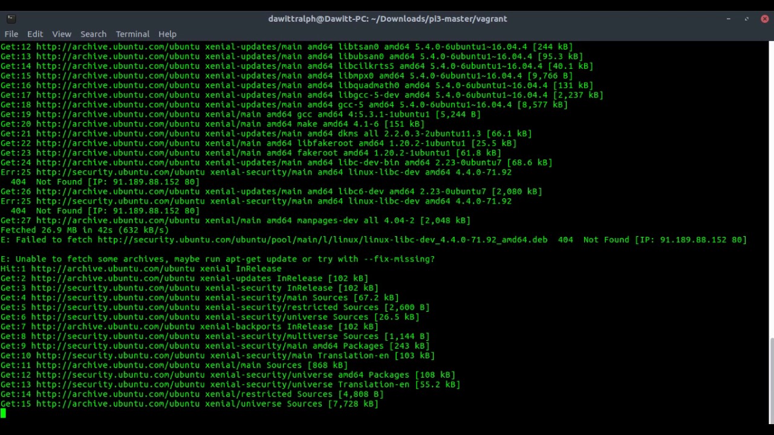Click 'Get:14' xenial/restricted Sources line
The width and height of the screenshot is (774, 435).
tap(192, 395)
